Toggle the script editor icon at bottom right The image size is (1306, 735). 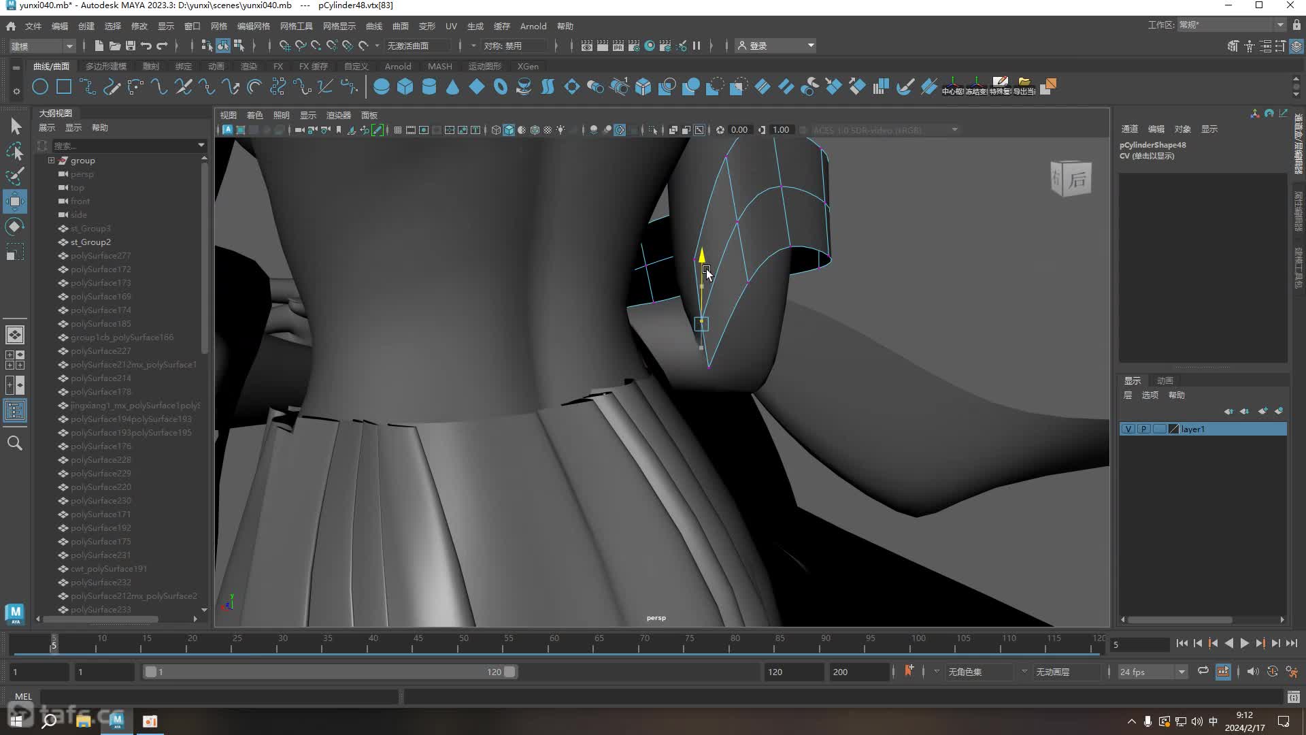[x=1293, y=697]
